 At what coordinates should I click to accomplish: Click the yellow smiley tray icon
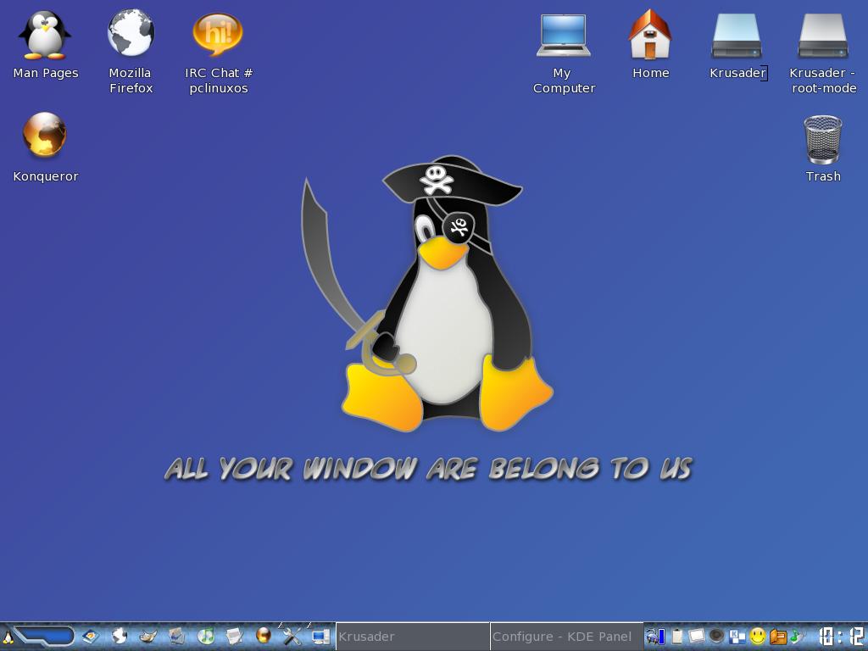pos(757,637)
